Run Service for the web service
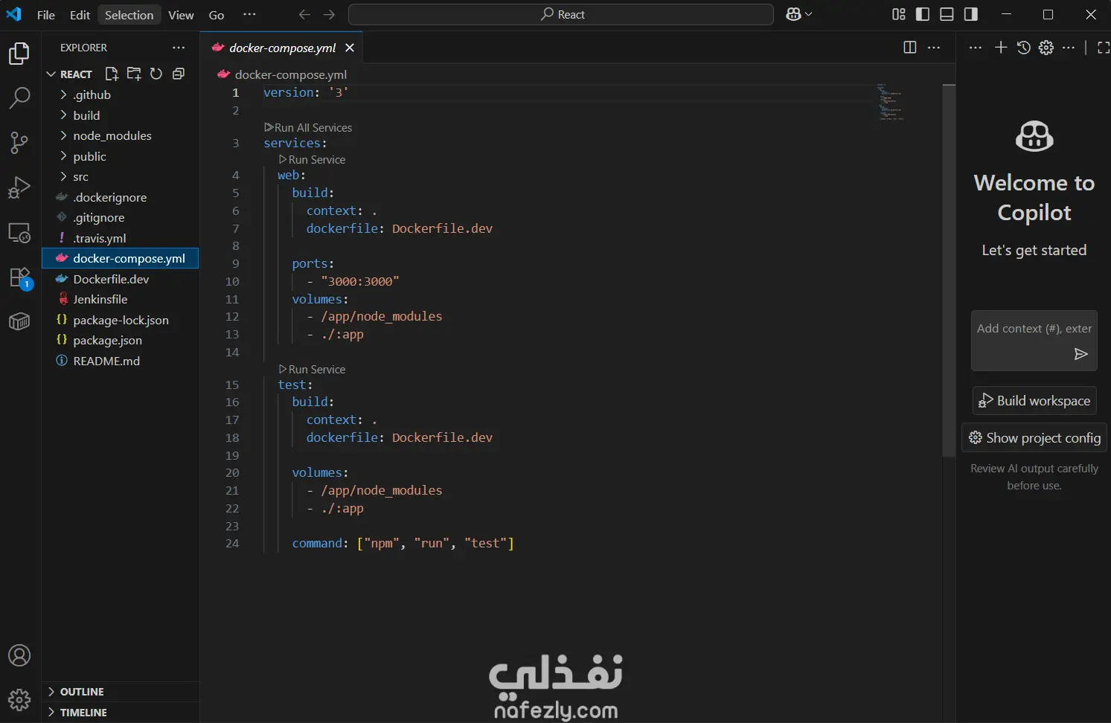The width and height of the screenshot is (1111, 723). 312,160
